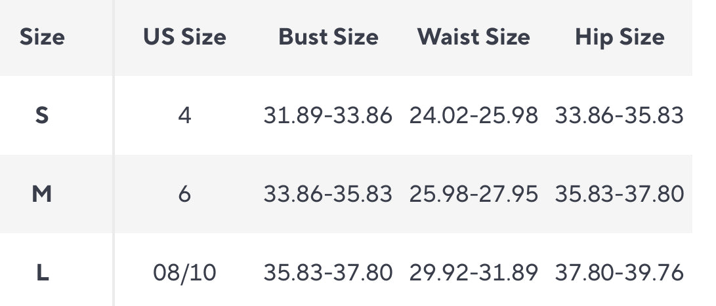The image size is (716, 306).
Task: Click bust measurement for size S
Action: click(x=328, y=115)
